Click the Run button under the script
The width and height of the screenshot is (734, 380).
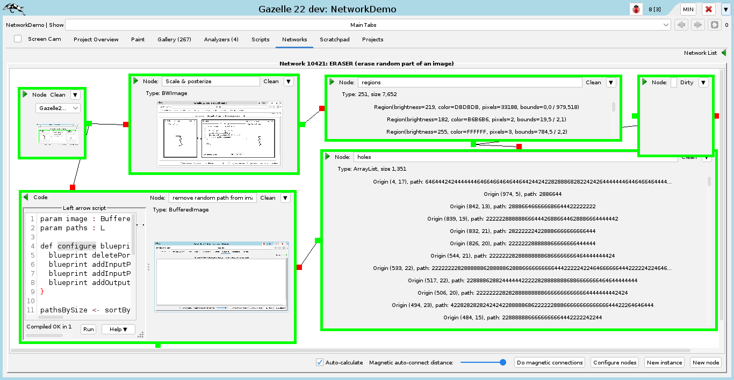coord(88,329)
